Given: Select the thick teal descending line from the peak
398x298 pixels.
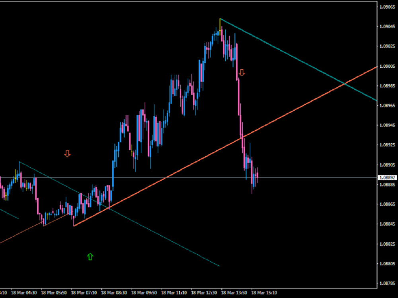Looking at the screenshot, I should tap(298, 60).
